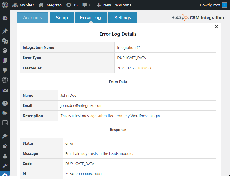The width and height of the screenshot is (232, 181).
Task: Open Posts via the upper pushpin sidebar icon
Action: (x=5, y=31)
